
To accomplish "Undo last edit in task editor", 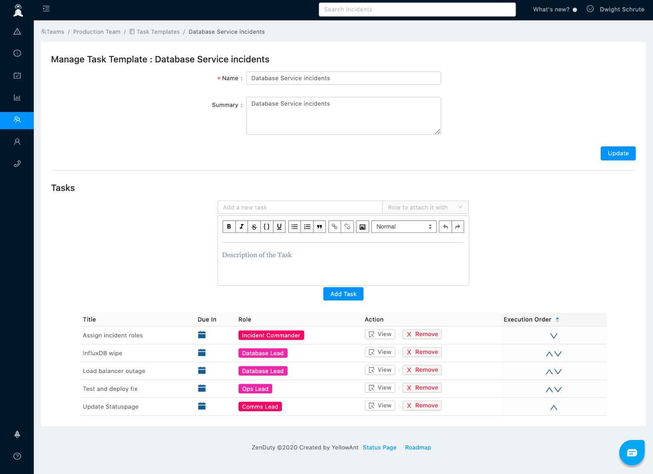I will (445, 227).
